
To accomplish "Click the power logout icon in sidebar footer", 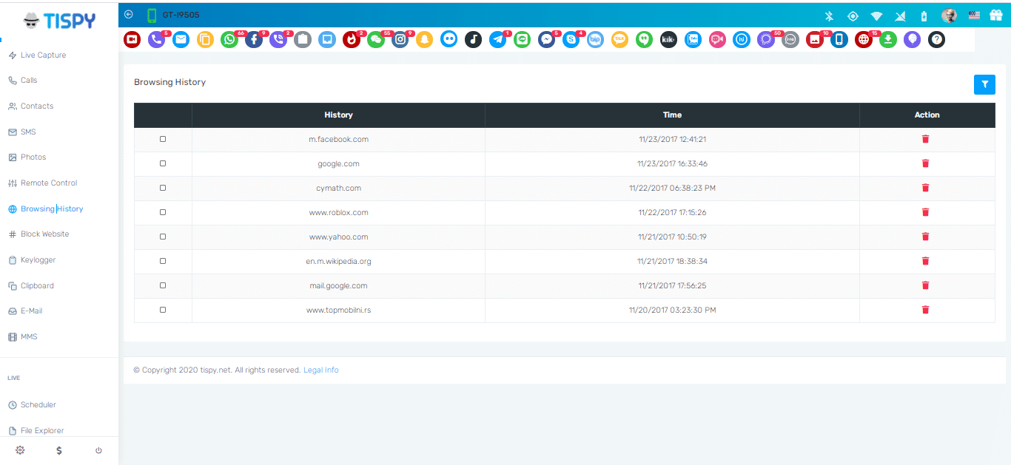I will 98,450.
